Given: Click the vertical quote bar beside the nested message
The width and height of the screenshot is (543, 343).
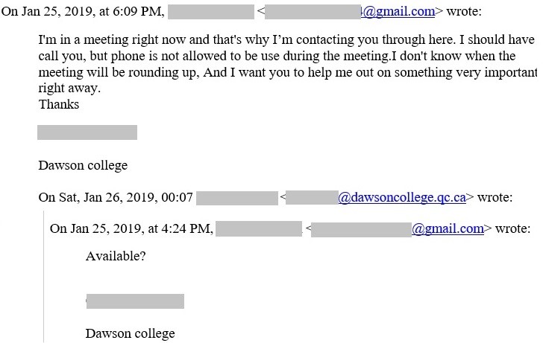Looking at the screenshot, I should [43, 276].
